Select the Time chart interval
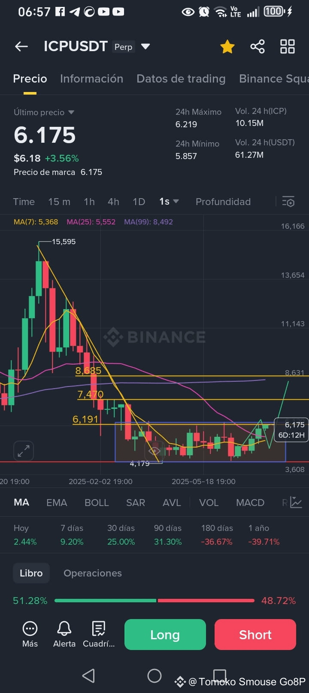The width and height of the screenshot is (309, 693). pyautogui.click(x=24, y=202)
